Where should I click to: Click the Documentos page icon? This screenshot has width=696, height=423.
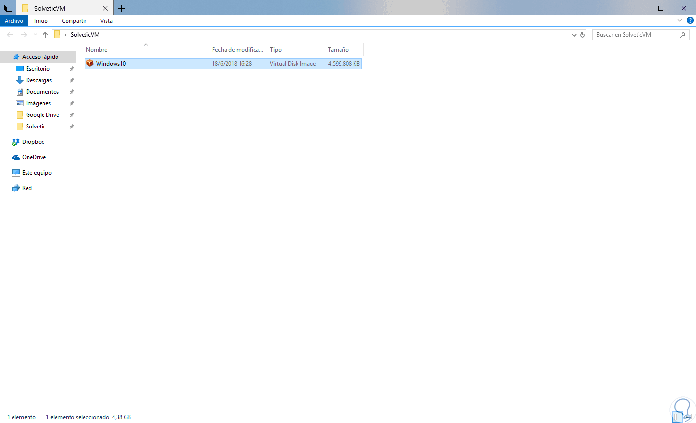[x=20, y=92]
